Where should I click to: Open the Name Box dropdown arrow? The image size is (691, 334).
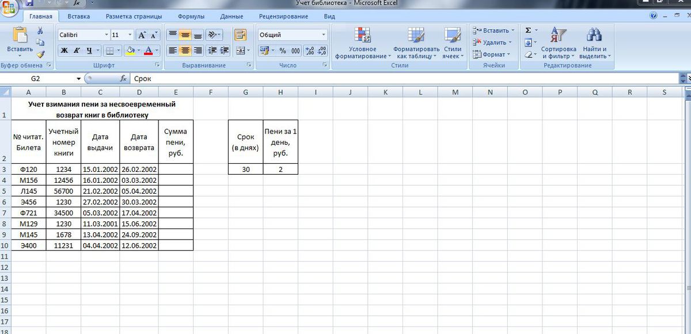[x=79, y=78]
